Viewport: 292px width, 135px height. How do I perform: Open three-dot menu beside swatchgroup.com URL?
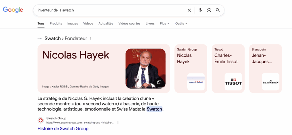click(x=118, y=122)
